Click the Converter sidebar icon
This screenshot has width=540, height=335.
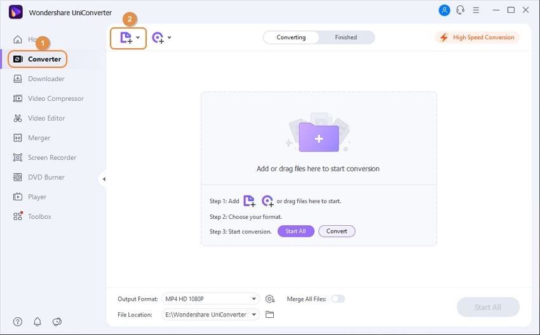click(18, 59)
